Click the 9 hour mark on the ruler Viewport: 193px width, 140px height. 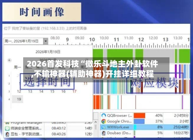pos(68,40)
